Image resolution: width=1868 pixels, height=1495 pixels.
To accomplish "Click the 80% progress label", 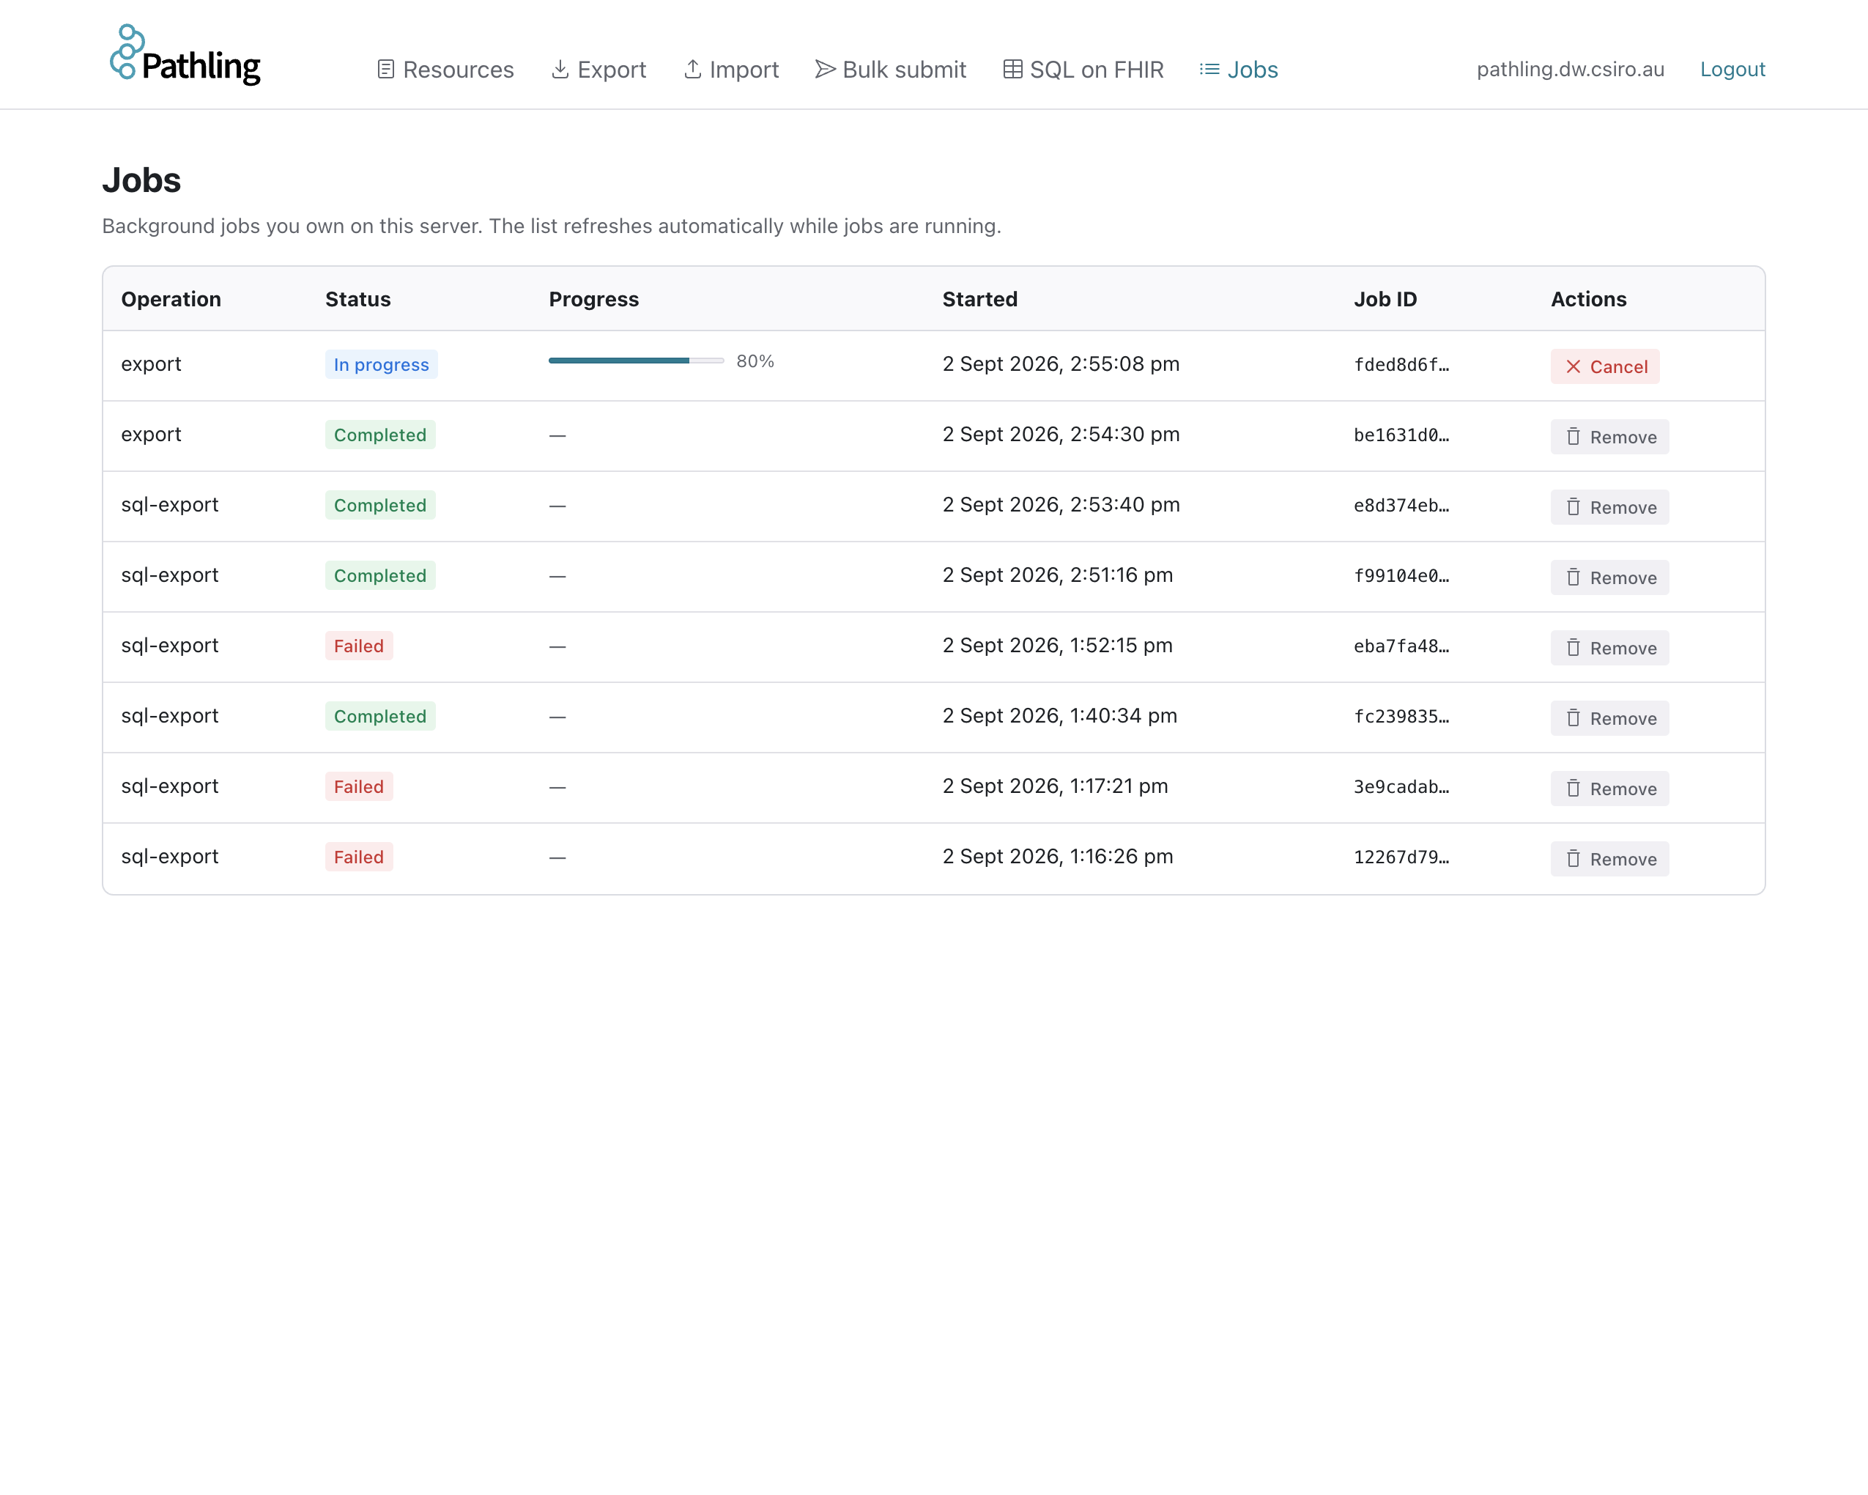I will (755, 361).
